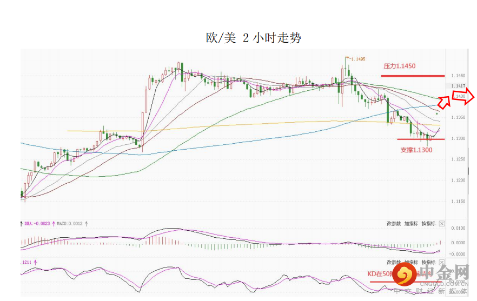Click the 1.1495 high price marker

tap(358, 59)
